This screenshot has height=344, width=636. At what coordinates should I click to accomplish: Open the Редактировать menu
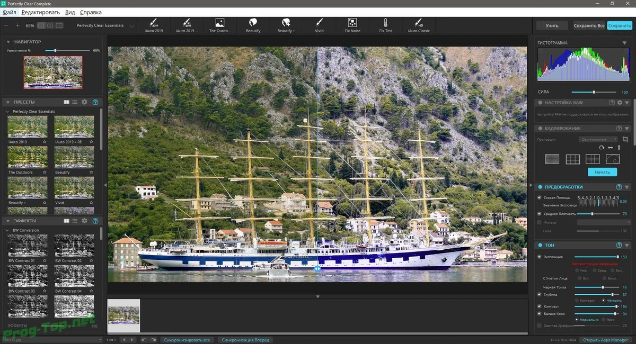[41, 12]
